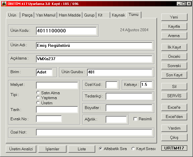Go to previous record with Önceki

coord(174,56)
